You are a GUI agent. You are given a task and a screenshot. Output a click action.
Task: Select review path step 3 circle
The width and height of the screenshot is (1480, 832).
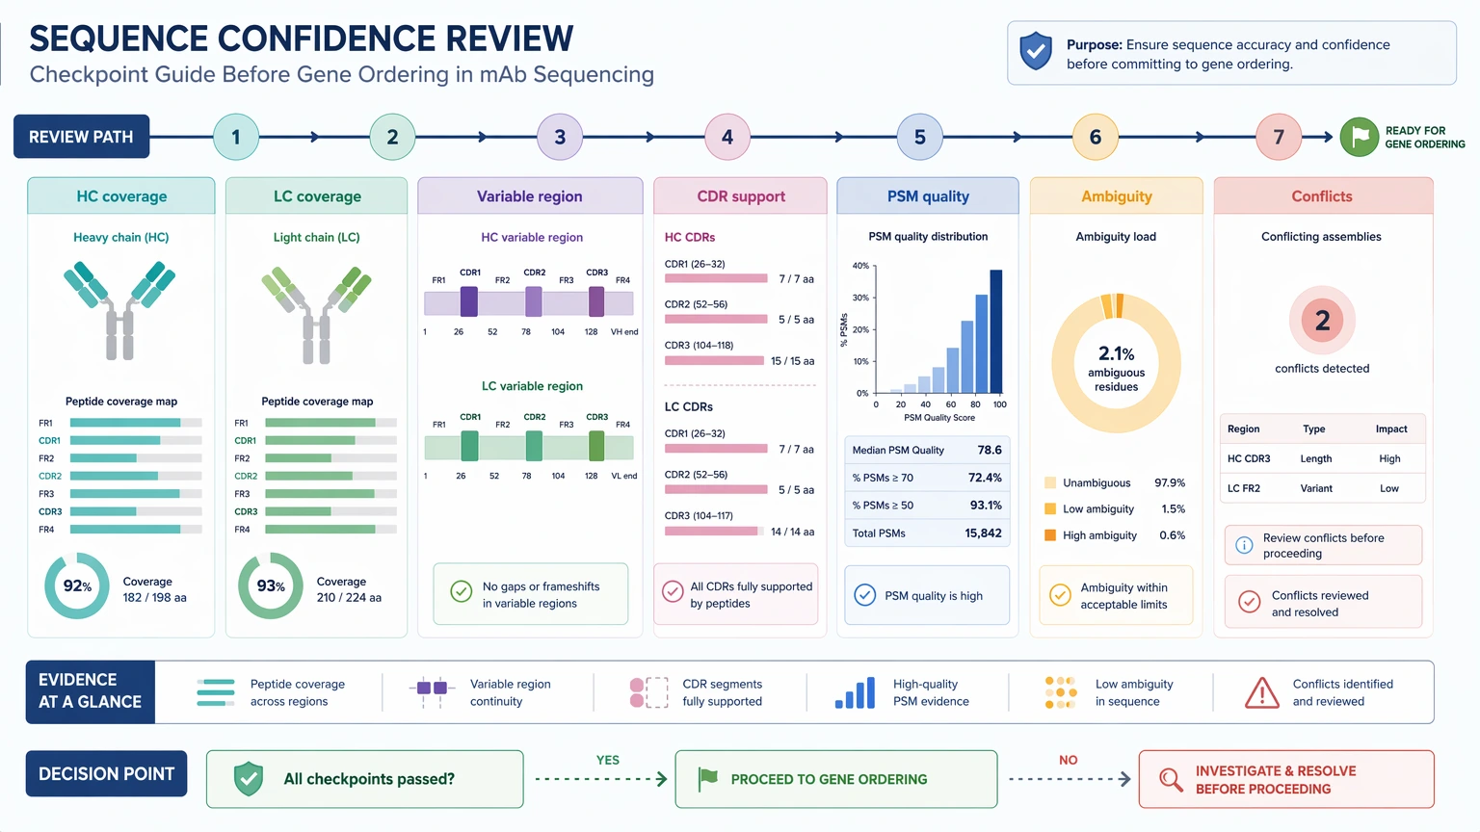(560, 137)
